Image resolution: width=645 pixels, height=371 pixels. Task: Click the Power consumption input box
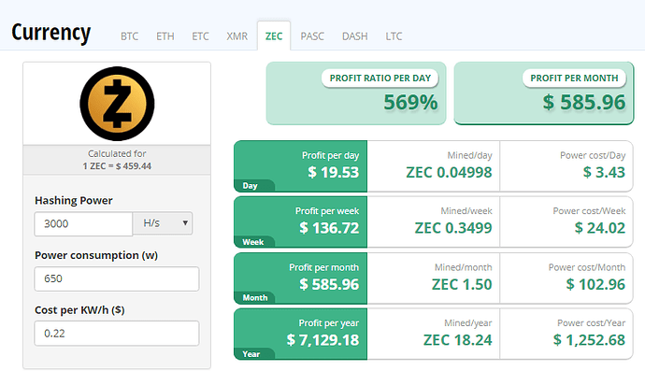coord(117,278)
